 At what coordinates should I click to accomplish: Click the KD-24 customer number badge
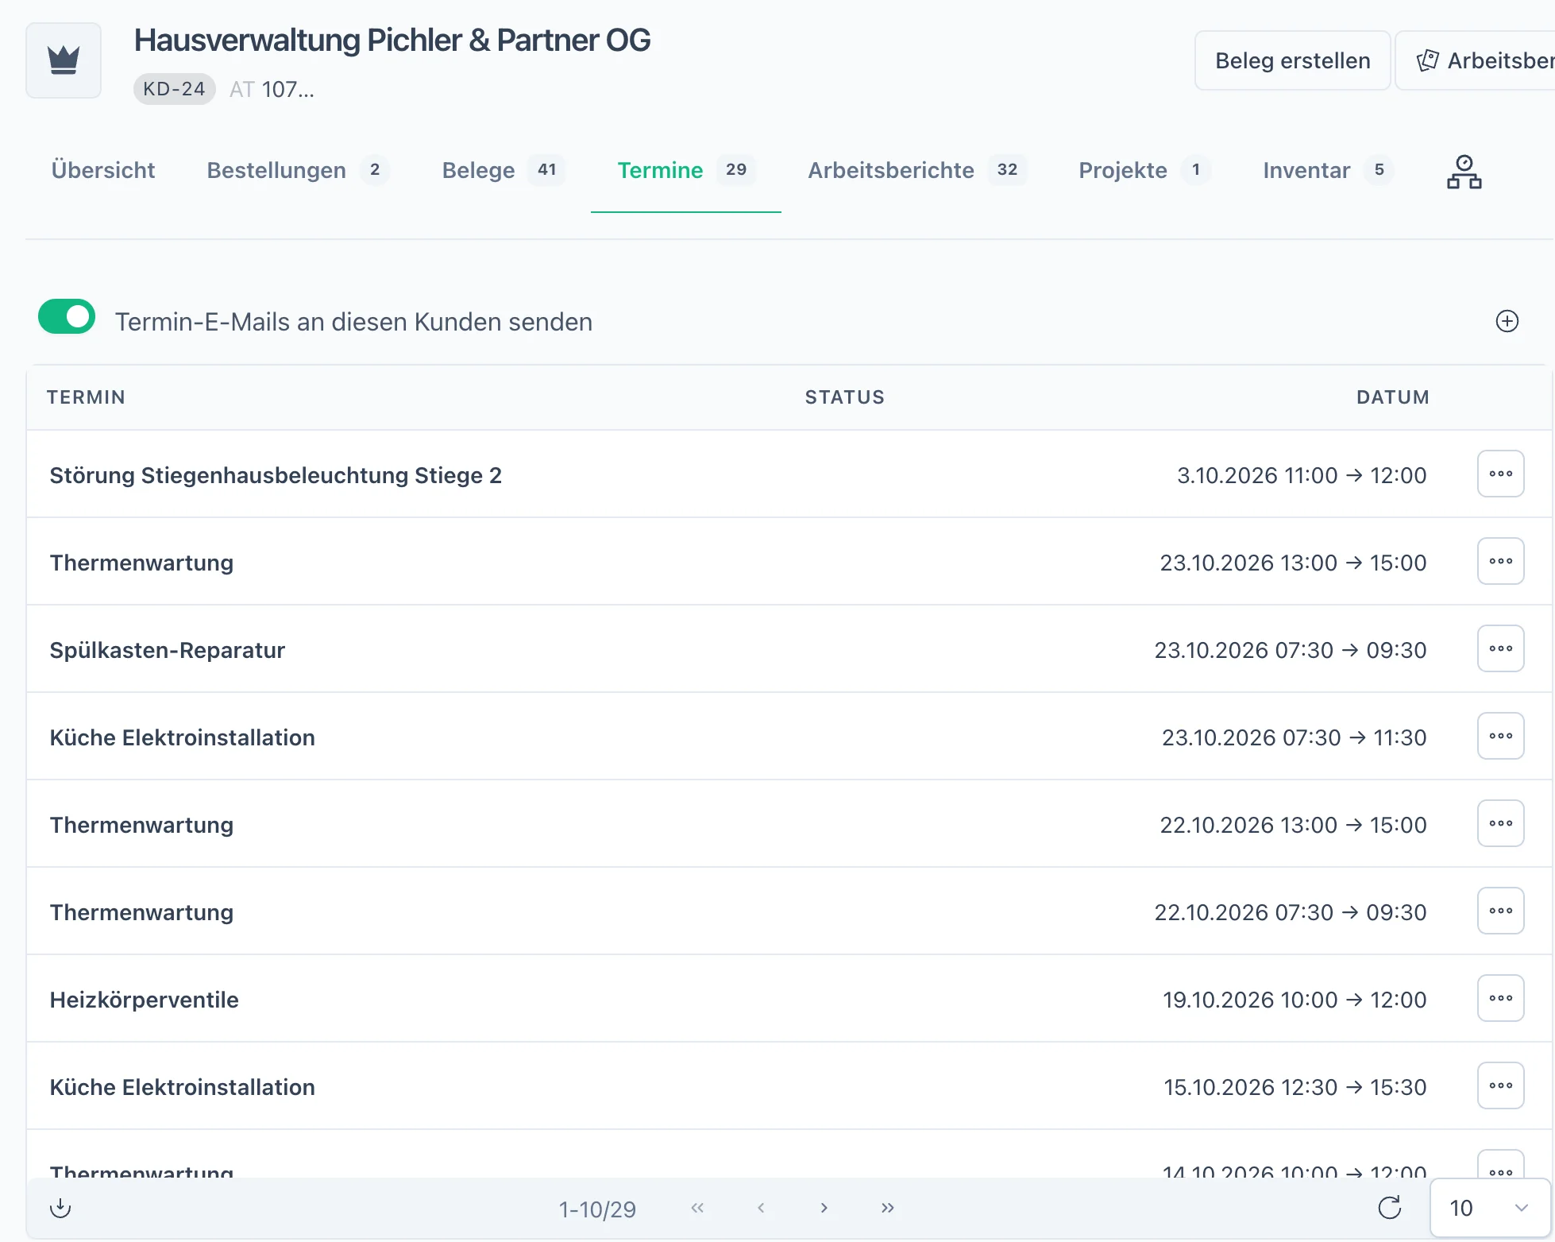(174, 89)
